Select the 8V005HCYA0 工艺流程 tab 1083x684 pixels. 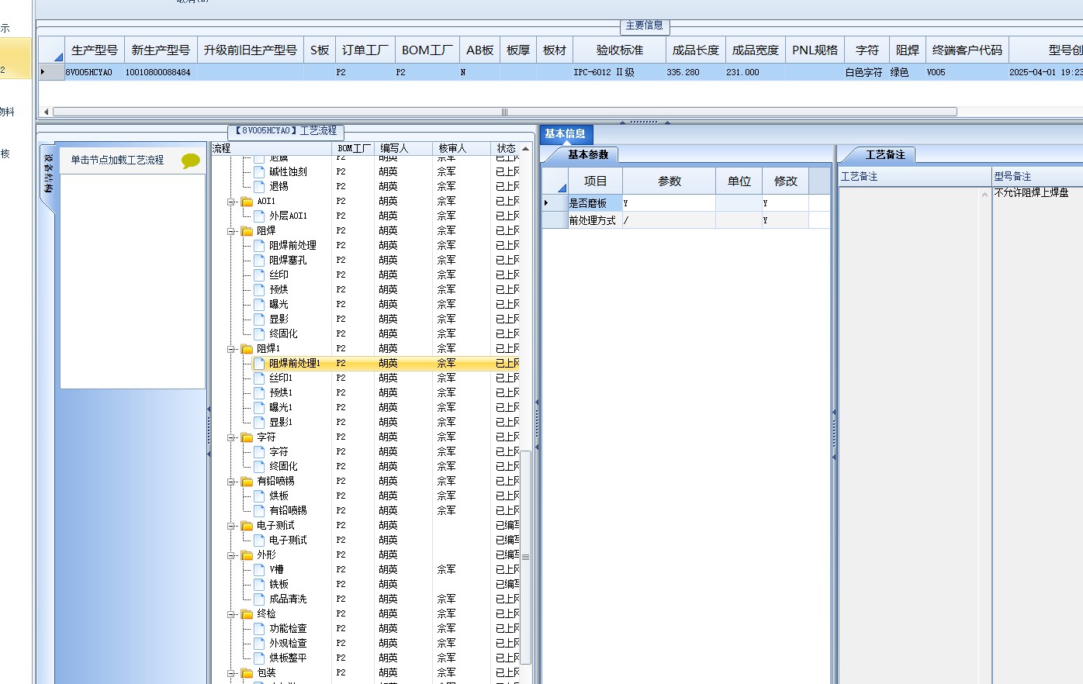[285, 131]
